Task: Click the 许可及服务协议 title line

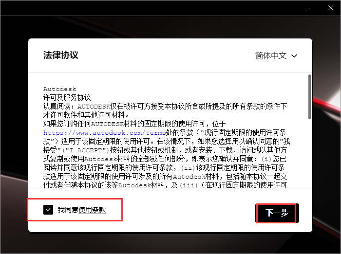Action: [67, 97]
